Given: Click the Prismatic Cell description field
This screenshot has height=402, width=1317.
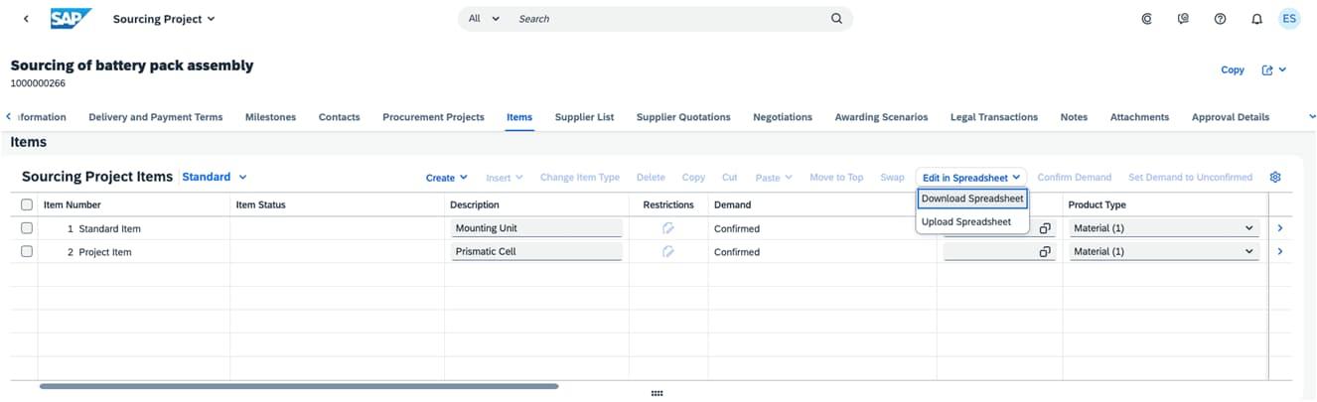Looking at the screenshot, I should click(536, 252).
